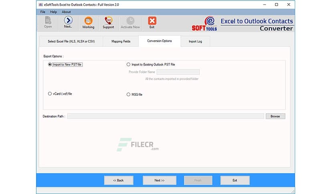Click the red Exit toolbar icon
The image size is (335, 194).
click(152, 23)
